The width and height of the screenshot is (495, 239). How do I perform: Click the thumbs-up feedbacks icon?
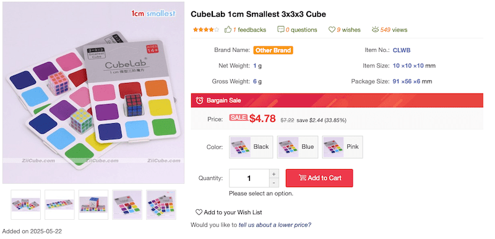[x=228, y=30]
